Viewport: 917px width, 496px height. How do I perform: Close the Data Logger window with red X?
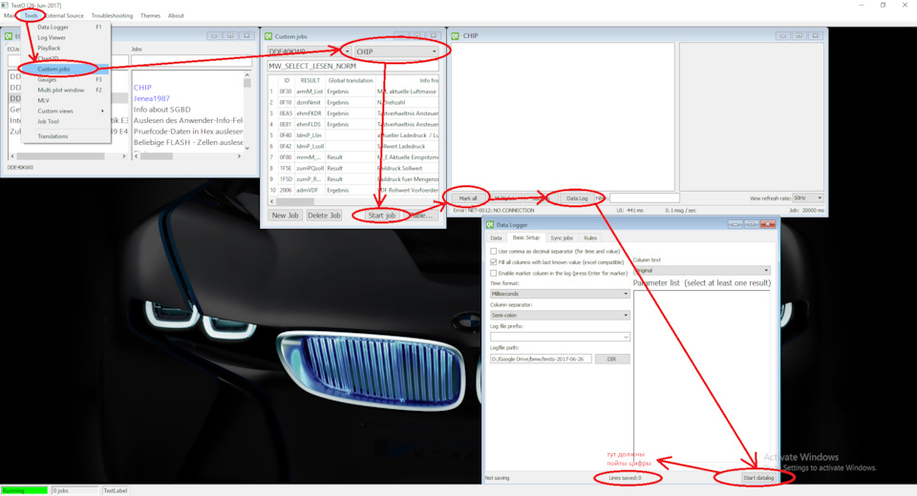point(768,224)
